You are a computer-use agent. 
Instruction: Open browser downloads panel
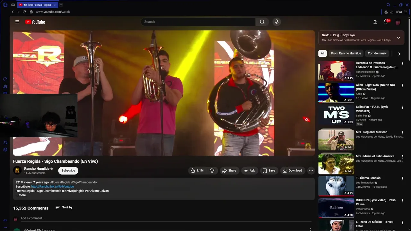coord(392,12)
